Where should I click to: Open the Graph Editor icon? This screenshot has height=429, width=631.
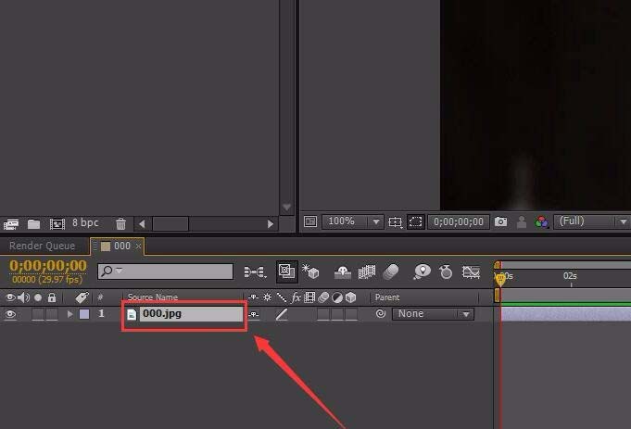[471, 272]
